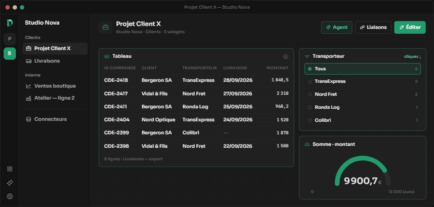Click breadcrumb 'Studio Nova · Clients · 3 widgets'
This screenshot has width=434, height=207.
pos(150,32)
